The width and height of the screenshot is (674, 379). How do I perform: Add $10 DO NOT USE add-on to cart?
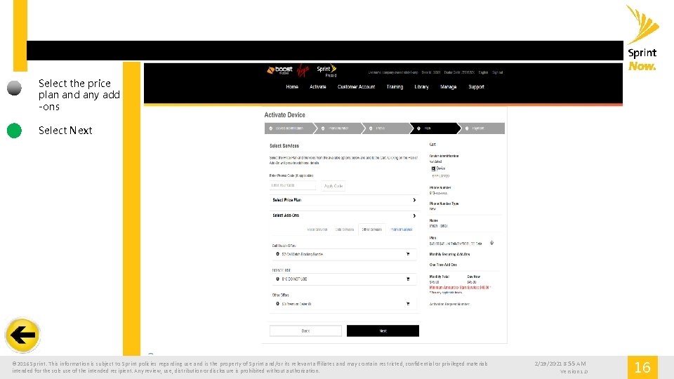[408, 279]
